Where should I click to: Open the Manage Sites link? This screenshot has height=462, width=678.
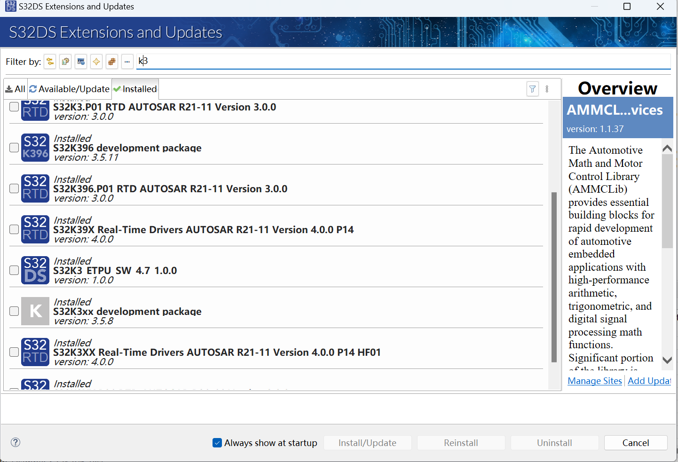tap(594, 381)
